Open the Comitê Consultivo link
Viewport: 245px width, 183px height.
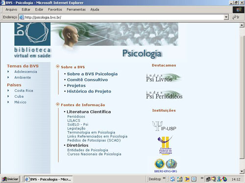pyautogui.click(x=87, y=80)
